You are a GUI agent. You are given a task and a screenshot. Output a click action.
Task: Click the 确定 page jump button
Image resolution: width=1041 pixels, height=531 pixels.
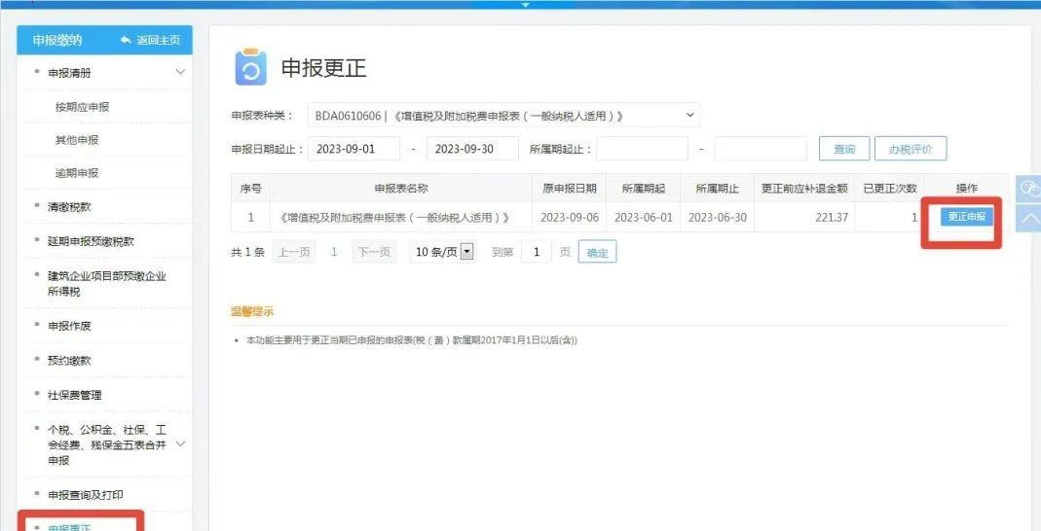[597, 253]
